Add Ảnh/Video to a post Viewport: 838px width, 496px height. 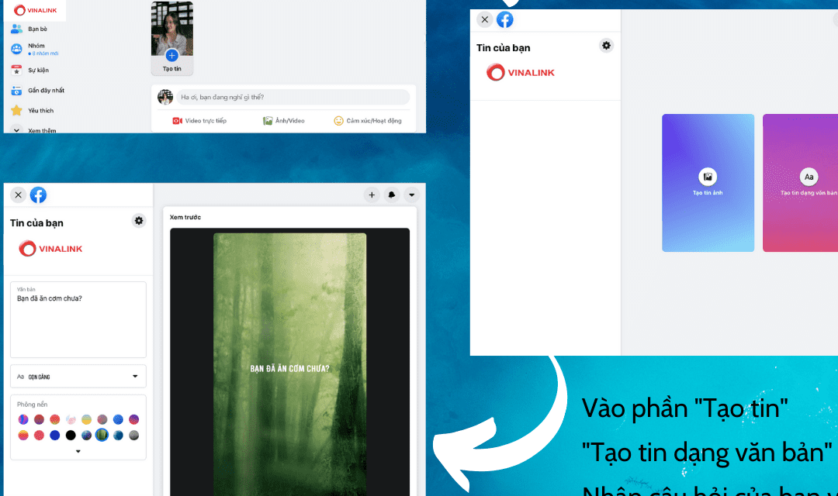[284, 121]
